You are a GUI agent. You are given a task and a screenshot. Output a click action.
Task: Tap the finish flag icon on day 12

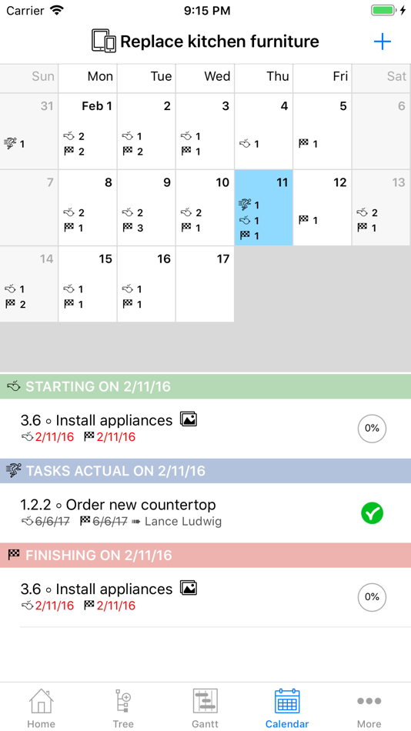pos(304,219)
